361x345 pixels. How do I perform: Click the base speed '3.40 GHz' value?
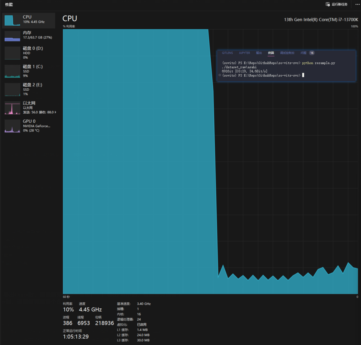[x=144, y=304]
